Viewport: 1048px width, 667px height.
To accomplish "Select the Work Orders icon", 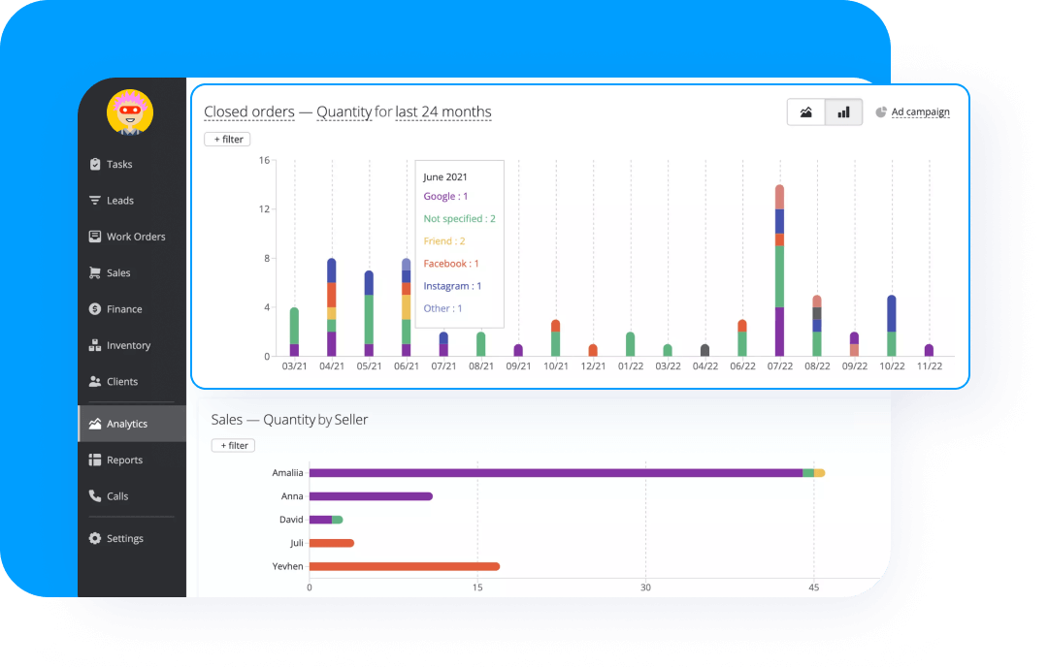I will pyautogui.click(x=96, y=236).
